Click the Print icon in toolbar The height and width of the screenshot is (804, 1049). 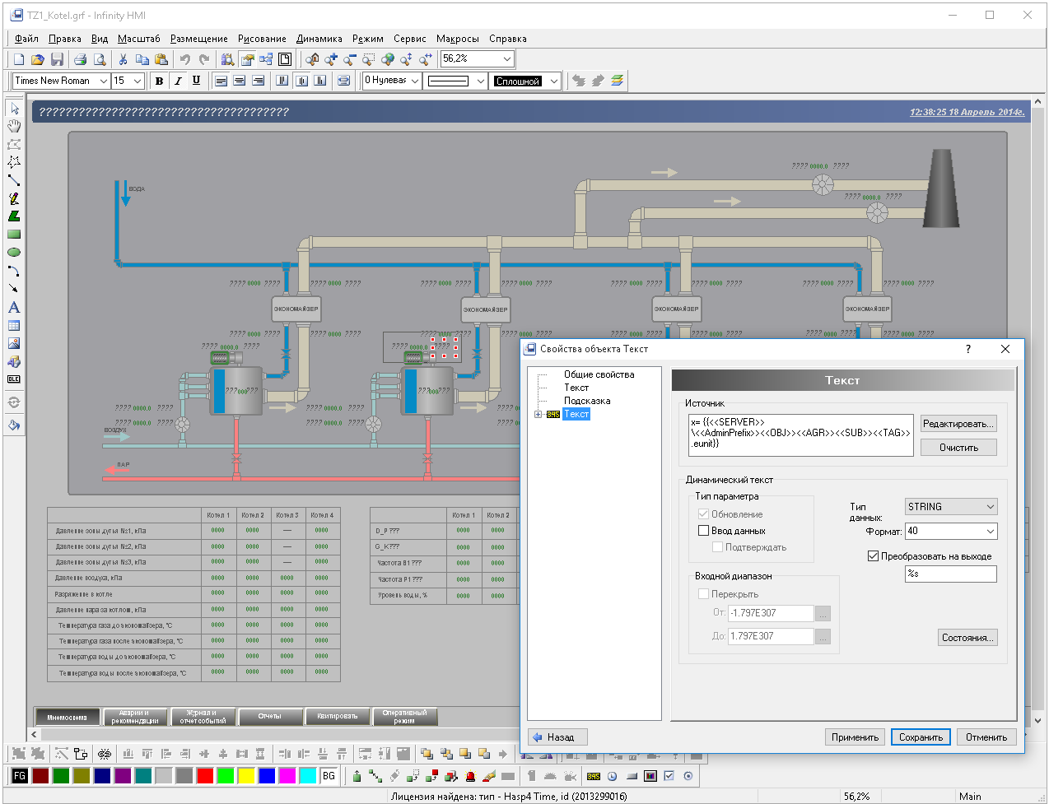point(80,59)
